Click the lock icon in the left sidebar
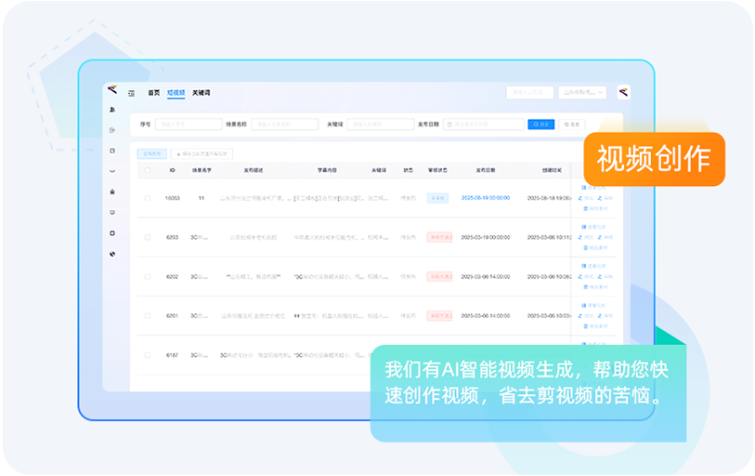 pos(112,192)
